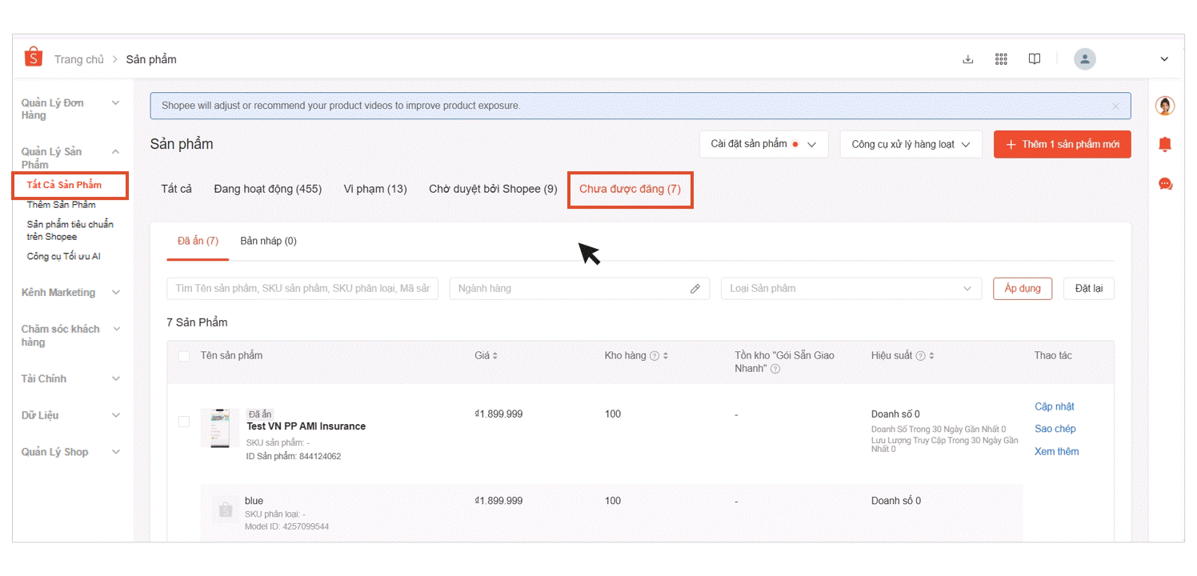Collapse Quản Lý Sản Phẩm menu
Screen dimensions: 1197x576
[116, 151]
